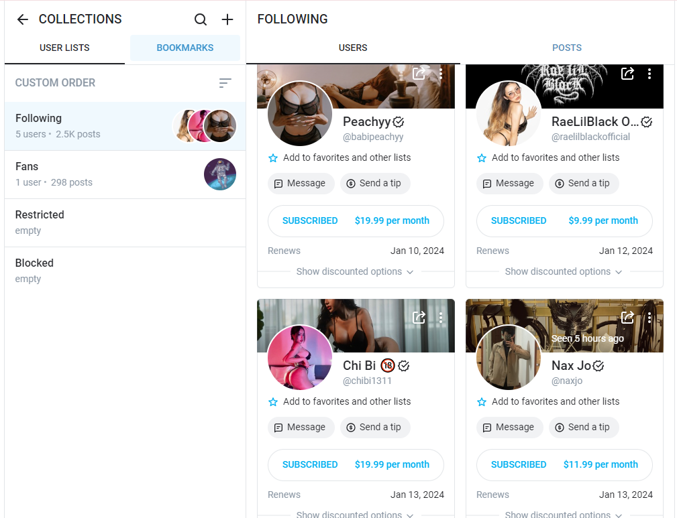677x518 pixels.
Task: Click the plus icon to add list
Action: pyautogui.click(x=227, y=19)
